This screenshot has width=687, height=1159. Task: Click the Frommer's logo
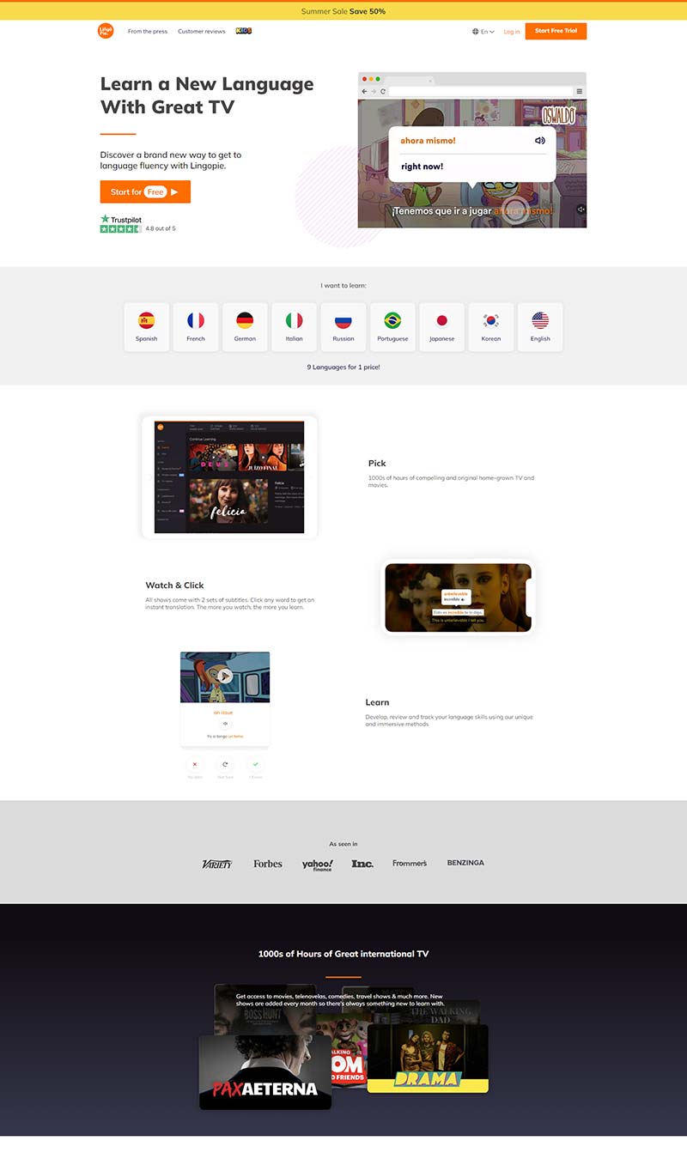tap(410, 863)
